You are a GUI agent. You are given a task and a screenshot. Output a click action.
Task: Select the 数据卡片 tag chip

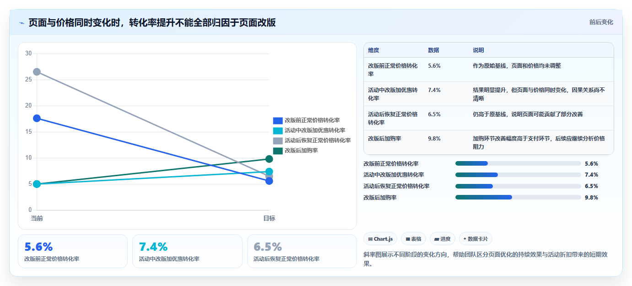(475, 239)
